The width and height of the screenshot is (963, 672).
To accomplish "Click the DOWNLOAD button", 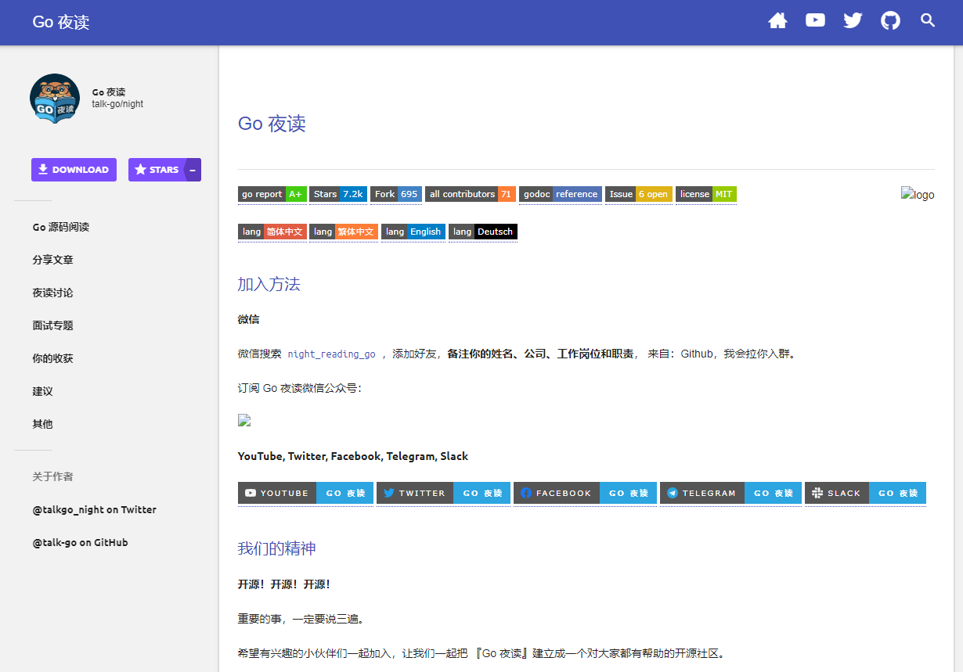I will pyautogui.click(x=74, y=170).
